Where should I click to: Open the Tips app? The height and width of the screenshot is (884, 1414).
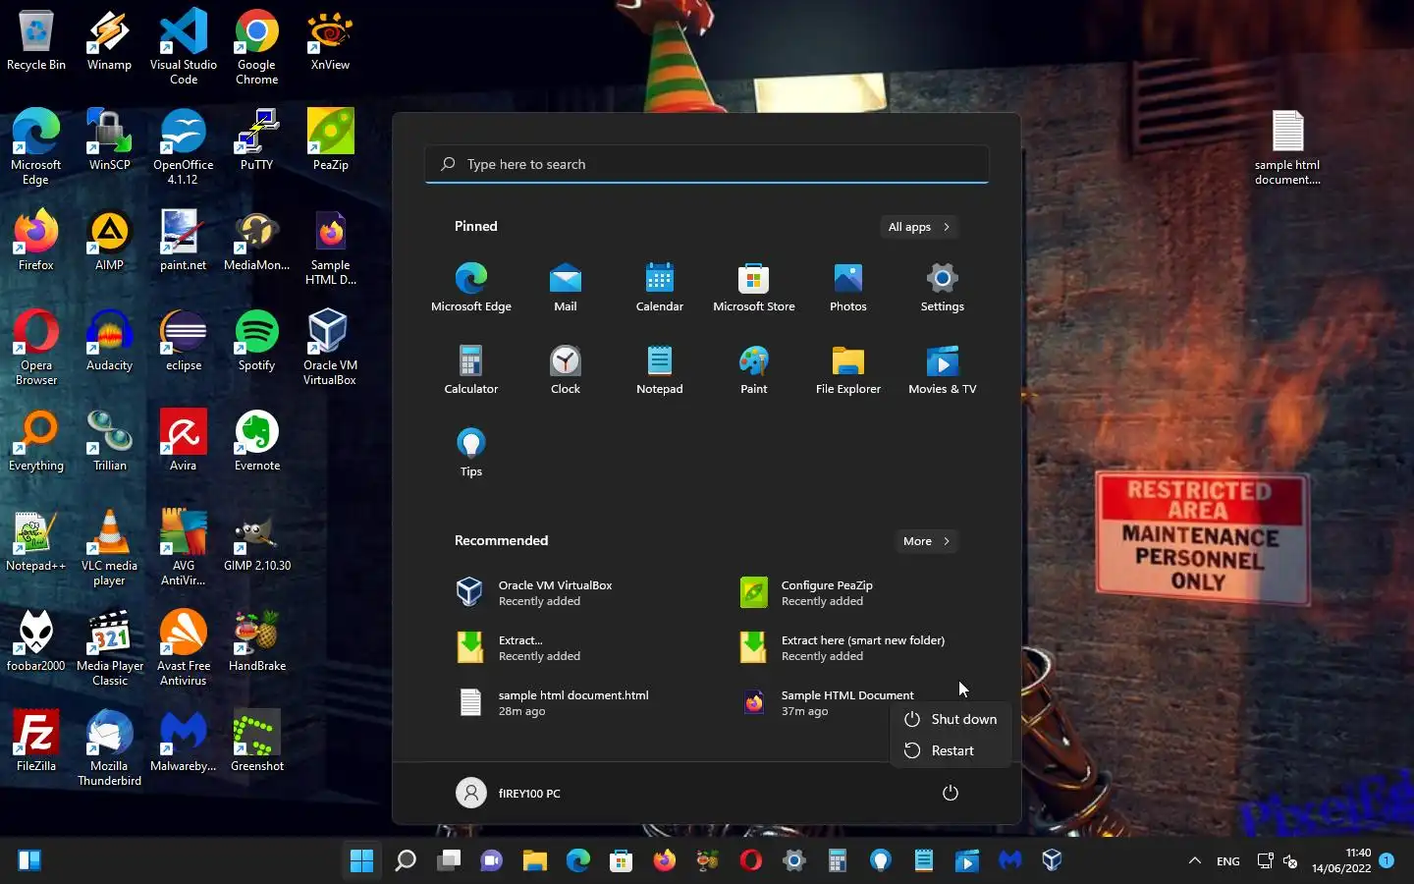(x=471, y=453)
